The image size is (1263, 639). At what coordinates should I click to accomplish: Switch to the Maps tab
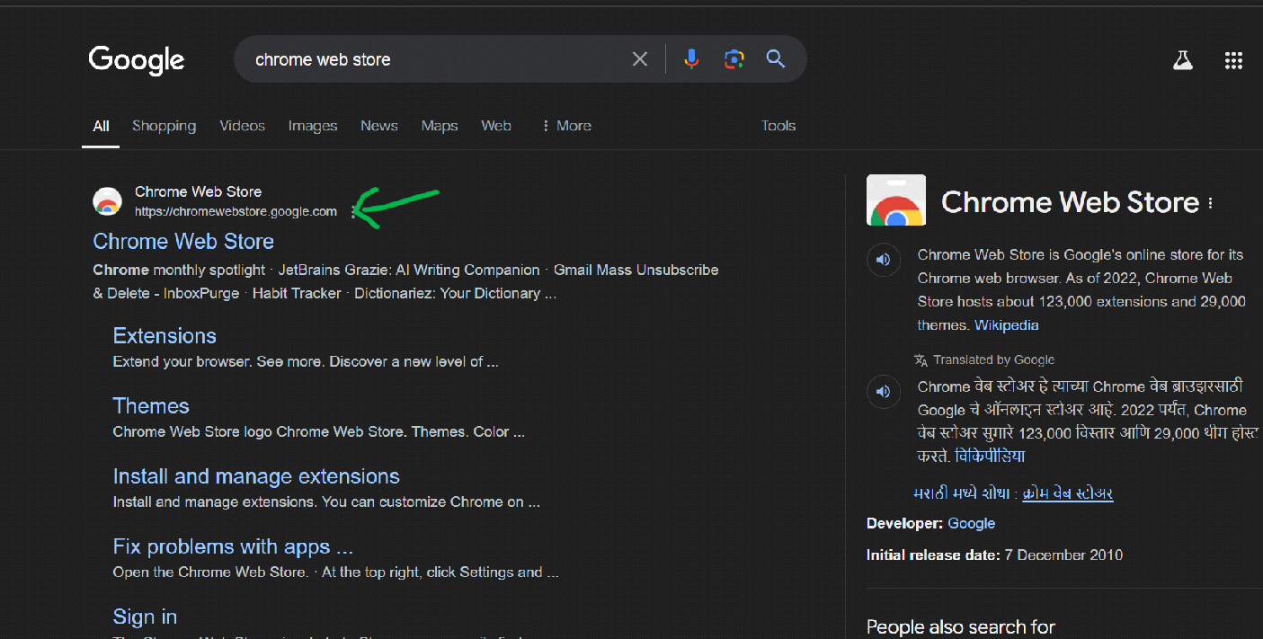click(440, 126)
